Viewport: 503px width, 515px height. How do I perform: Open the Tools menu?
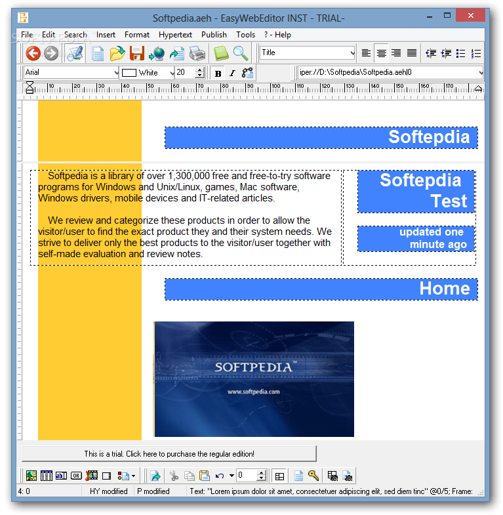[245, 35]
